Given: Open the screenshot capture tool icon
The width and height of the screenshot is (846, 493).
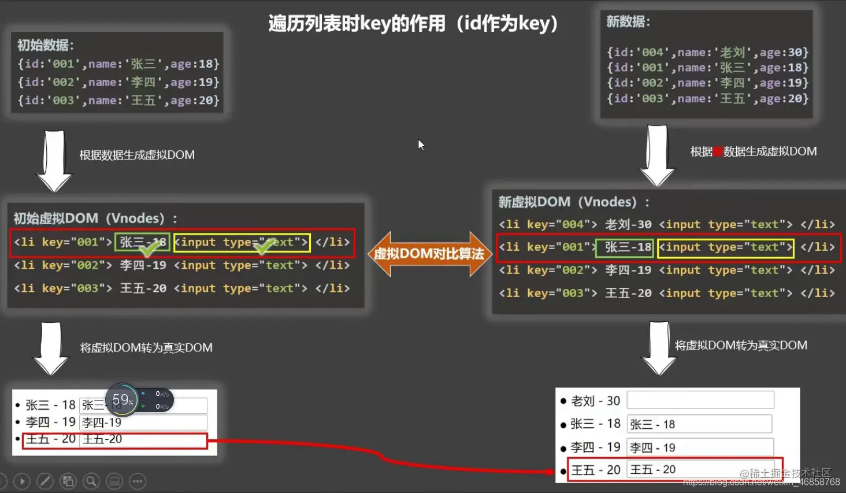Looking at the screenshot, I should [68, 480].
